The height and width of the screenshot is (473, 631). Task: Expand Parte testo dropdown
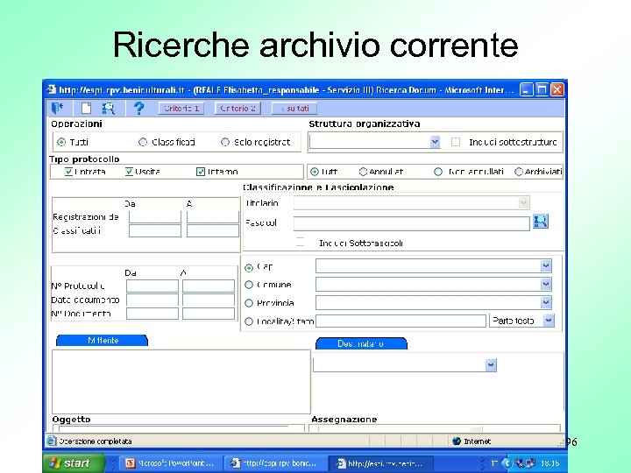548,321
